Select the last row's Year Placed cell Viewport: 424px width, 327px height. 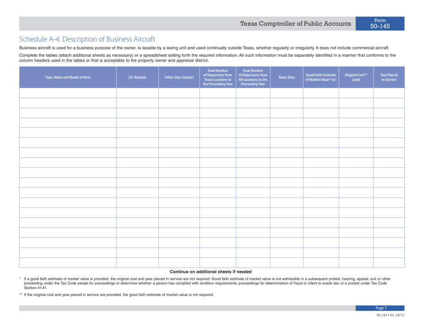click(x=388, y=262)
